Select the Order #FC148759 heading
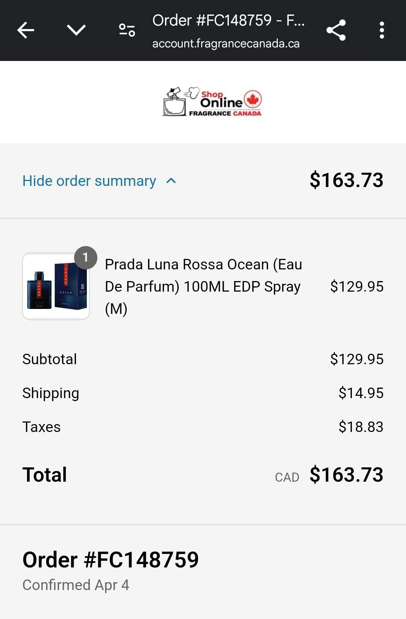Viewport: 406px width, 619px height. tap(111, 560)
